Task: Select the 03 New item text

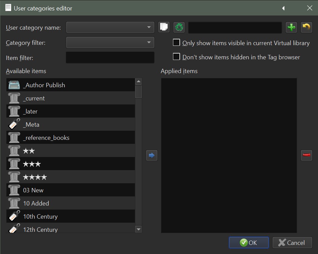Action: tap(33, 190)
